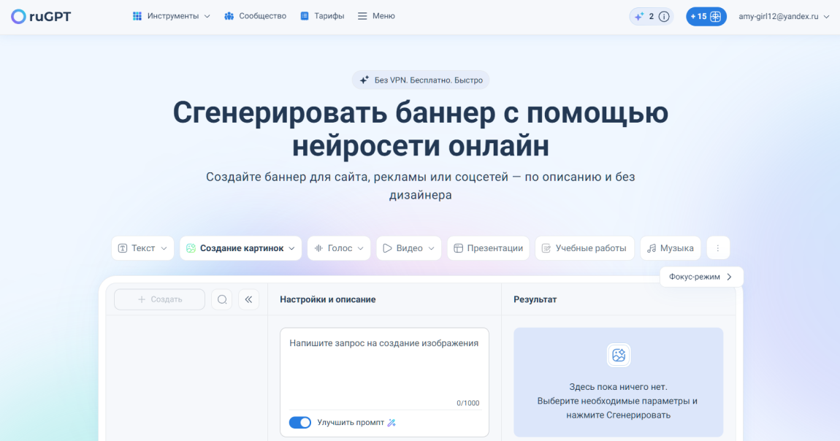Click the image request text field
Screen dimensions: 840x441
385,369
